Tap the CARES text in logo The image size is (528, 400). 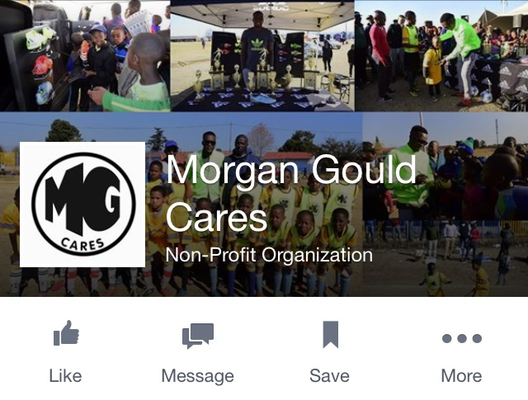(x=82, y=245)
